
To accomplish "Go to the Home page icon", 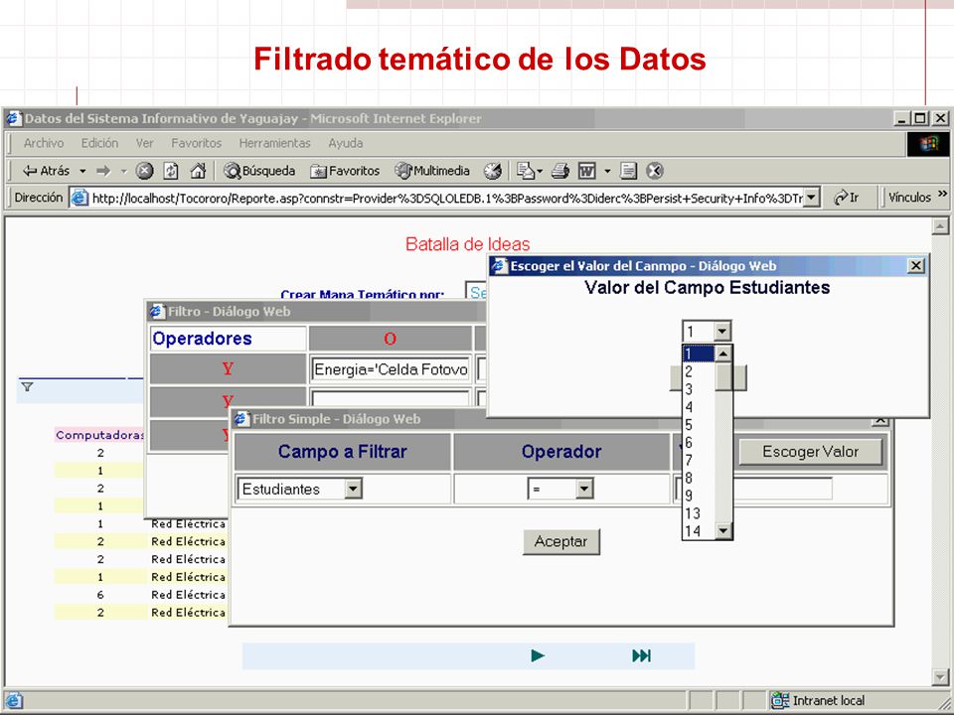I will pos(198,171).
